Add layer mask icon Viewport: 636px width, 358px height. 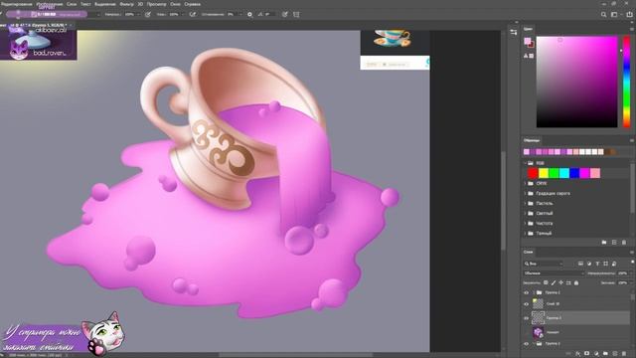click(x=587, y=354)
